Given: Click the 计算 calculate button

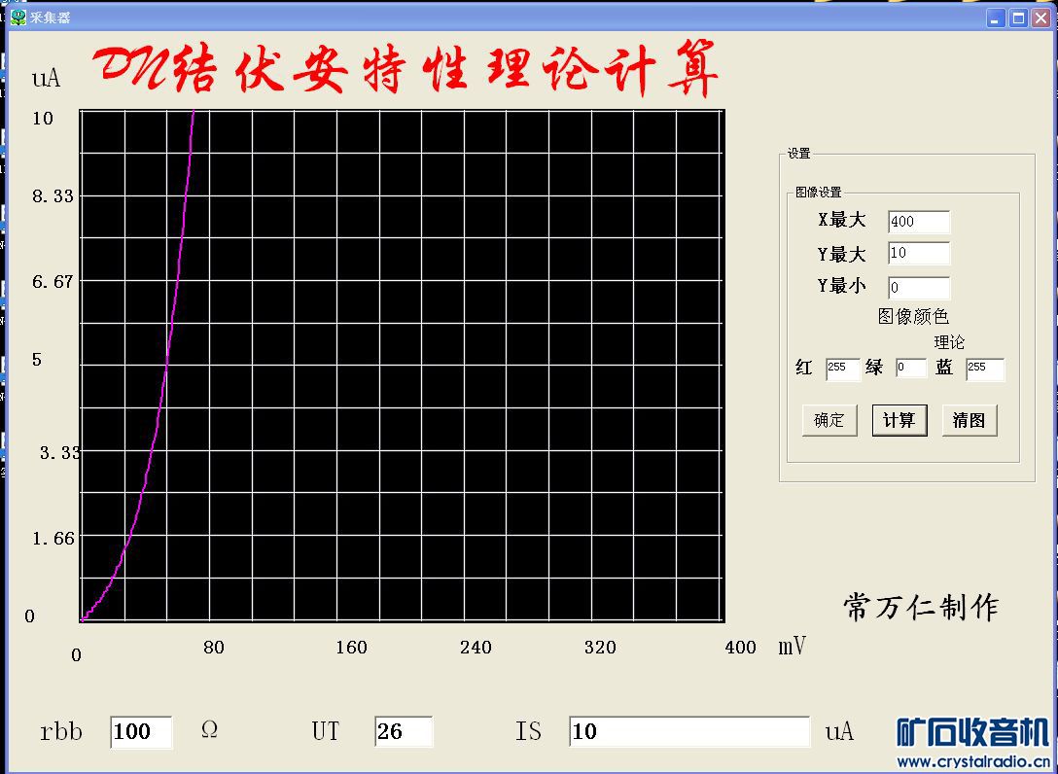Looking at the screenshot, I should tap(899, 420).
